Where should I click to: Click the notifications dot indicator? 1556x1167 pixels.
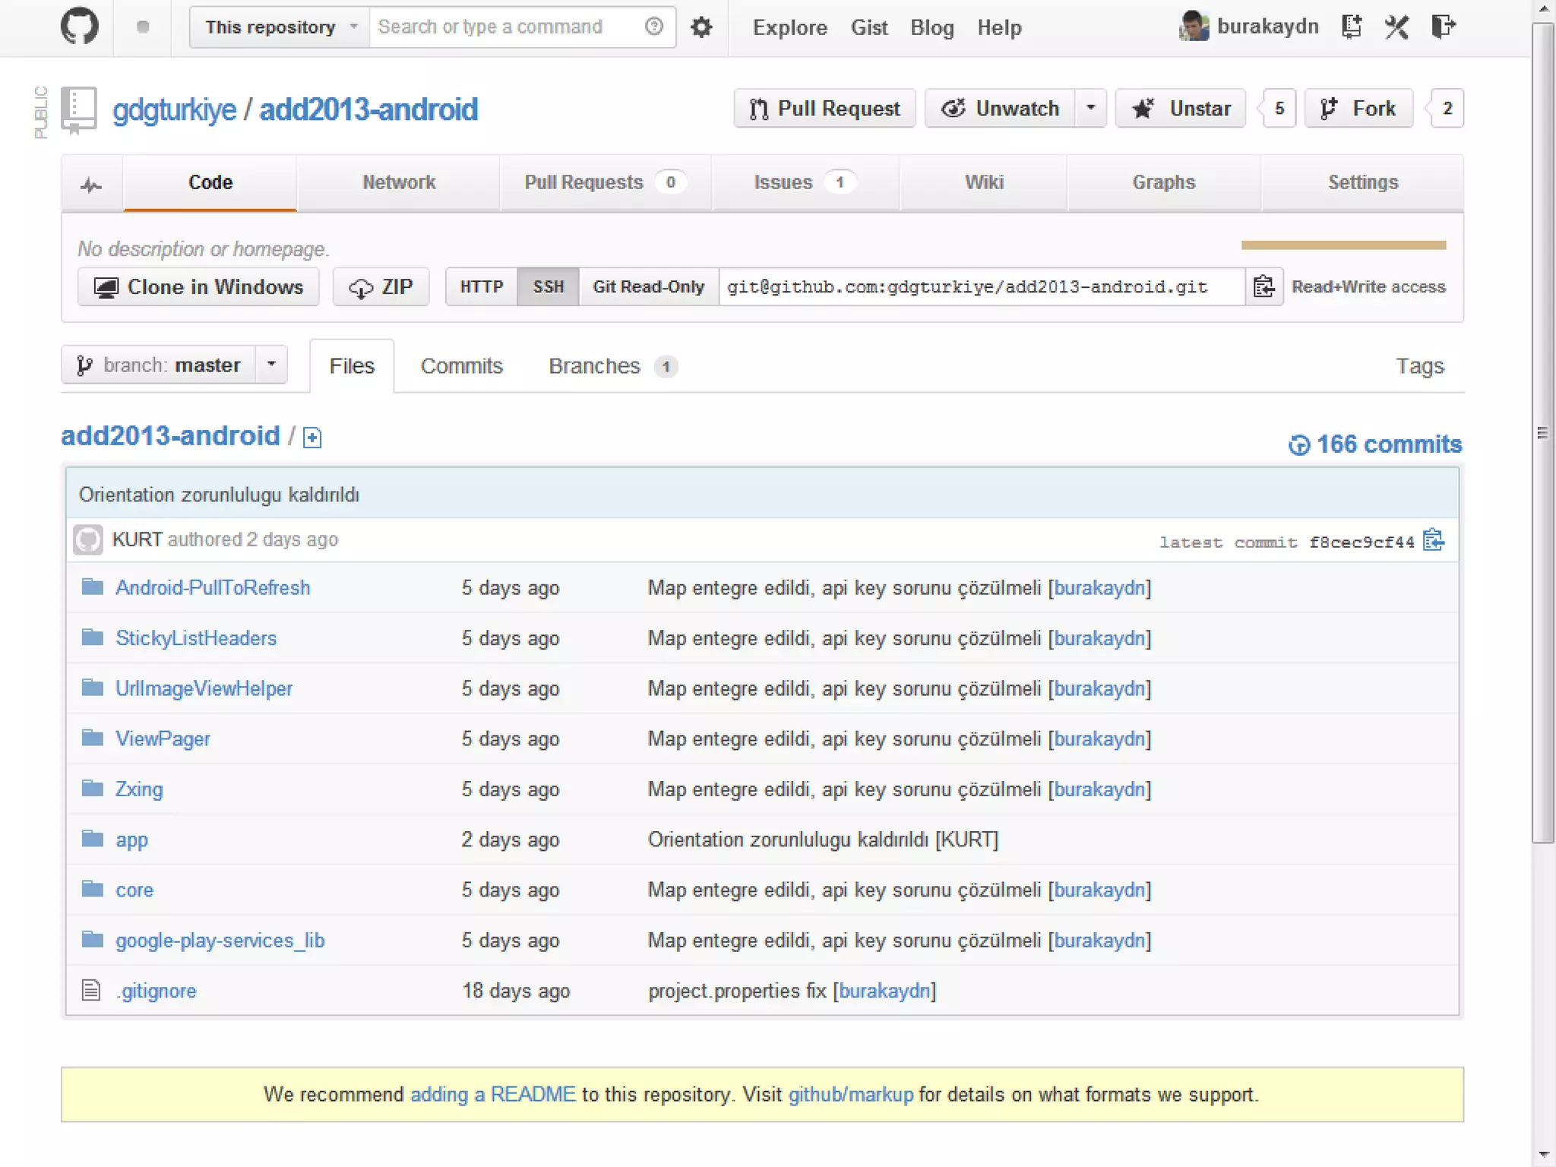143,27
